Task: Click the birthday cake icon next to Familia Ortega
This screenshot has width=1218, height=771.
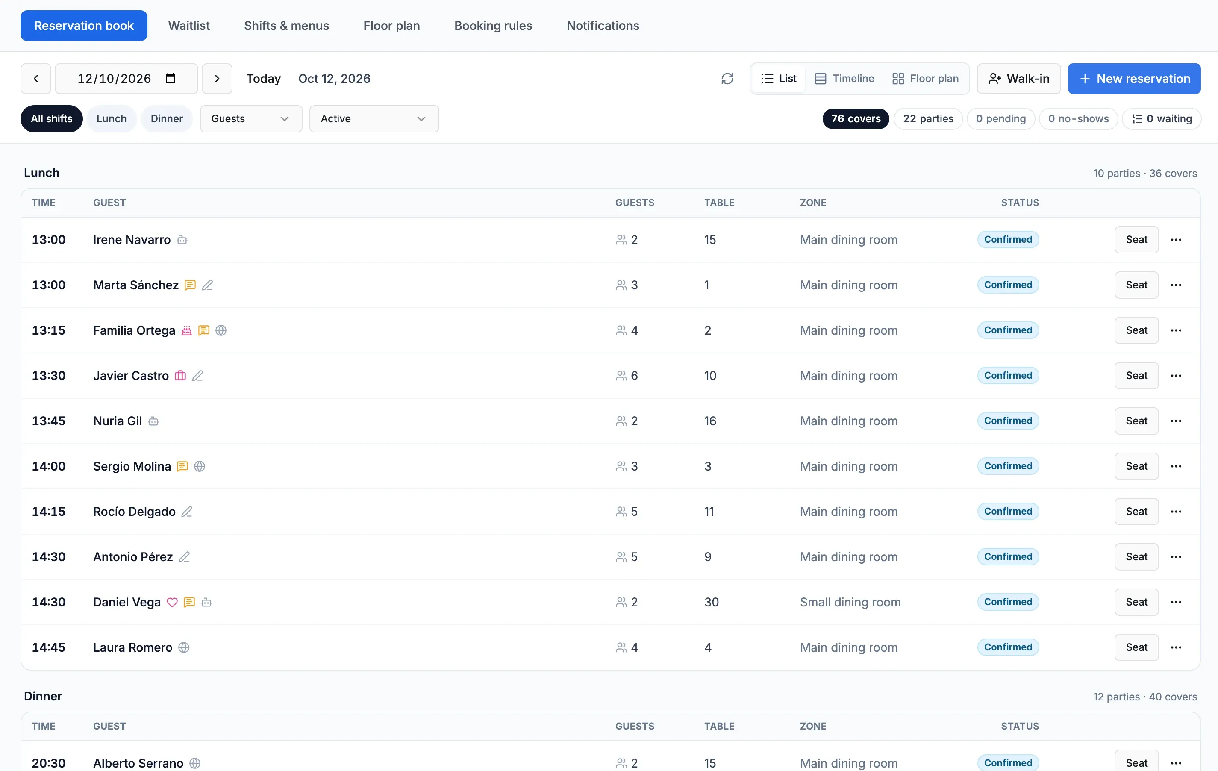Action: tap(187, 330)
